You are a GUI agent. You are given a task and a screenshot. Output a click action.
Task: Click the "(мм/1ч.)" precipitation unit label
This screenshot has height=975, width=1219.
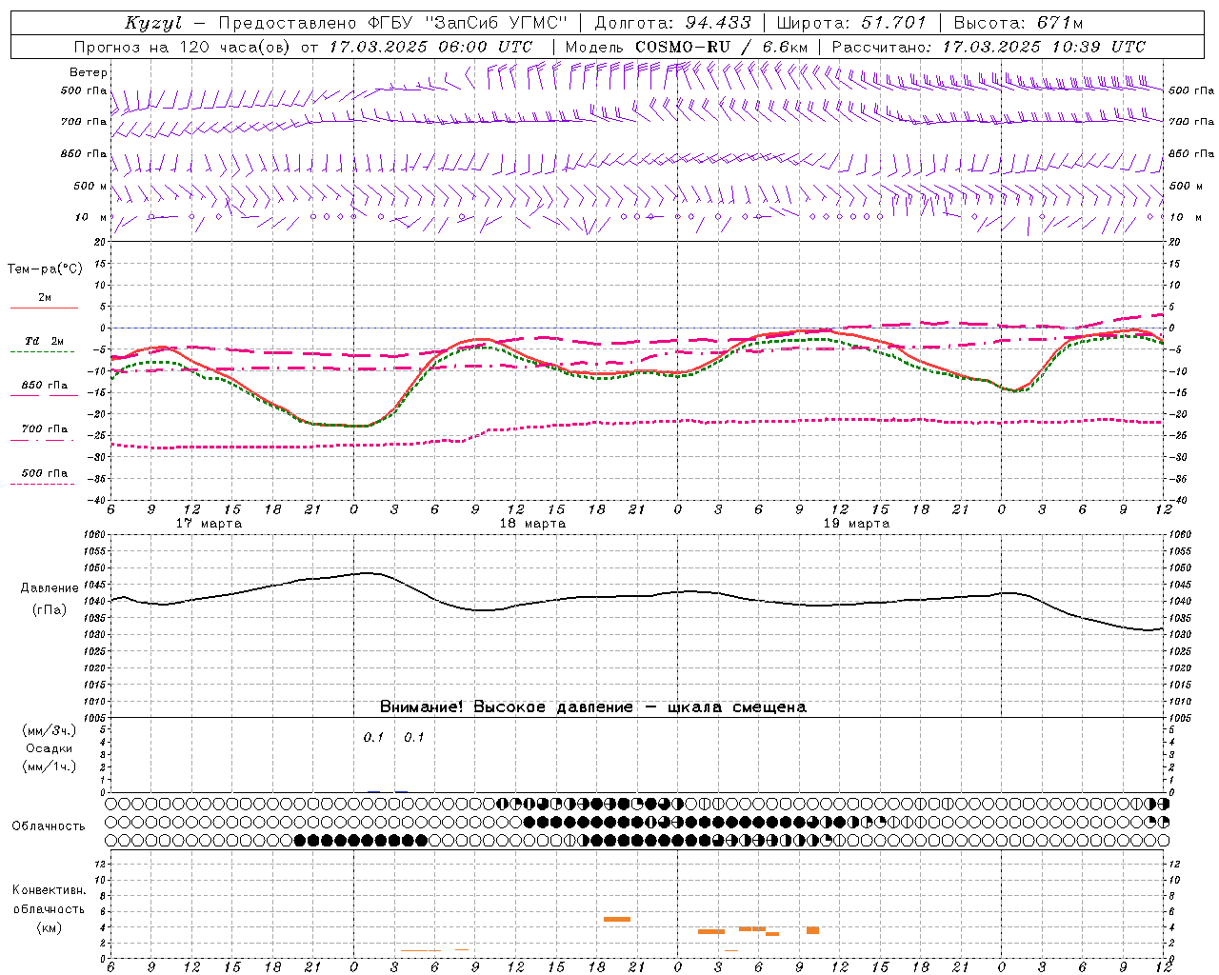50,766
